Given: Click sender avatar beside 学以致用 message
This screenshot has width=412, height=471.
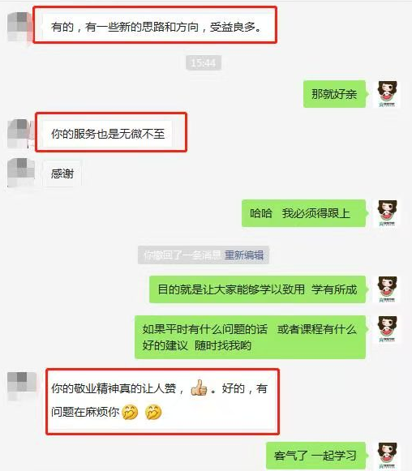Looking at the screenshot, I should pyautogui.click(x=387, y=289).
